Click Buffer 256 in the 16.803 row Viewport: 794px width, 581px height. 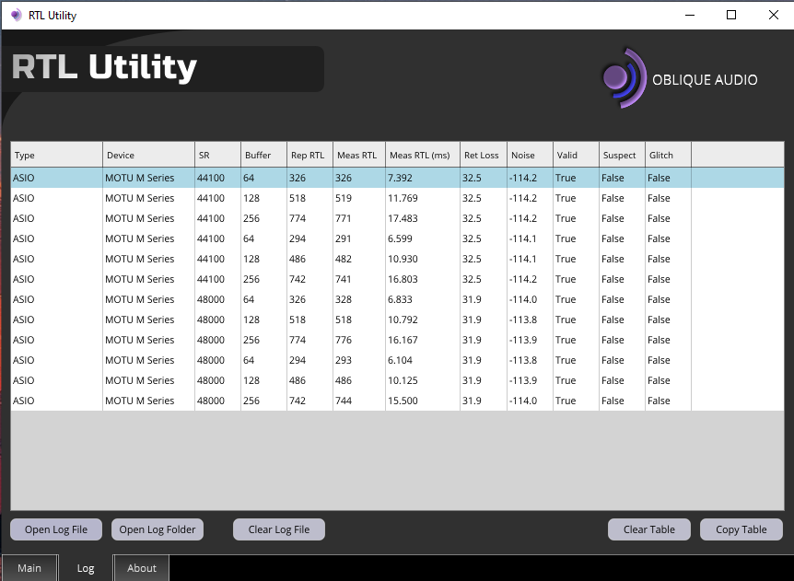coord(251,279)
